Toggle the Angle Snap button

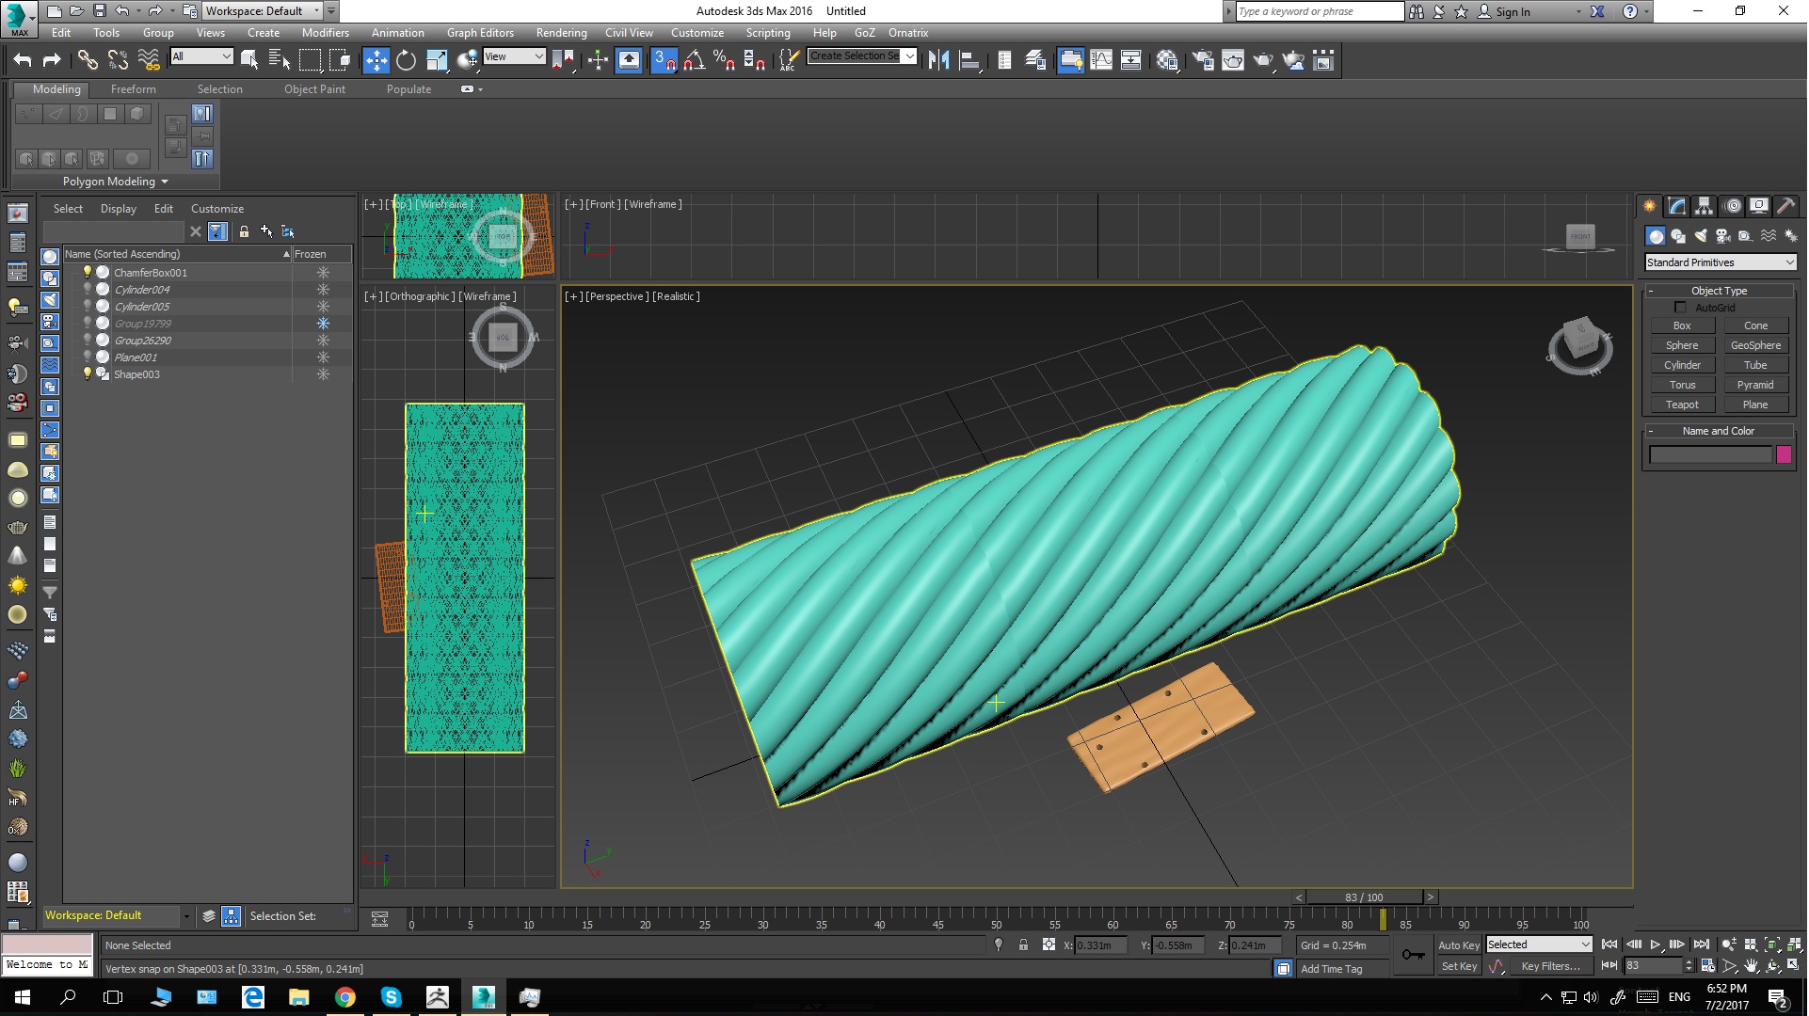tap(694, 60)
